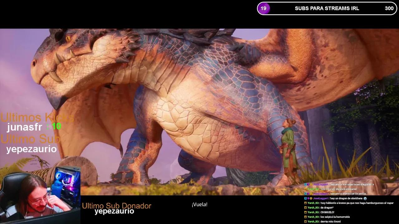Click the '300' goal number on the sub bar
This screenshot has width=399, height=224.
pos(389,8)
